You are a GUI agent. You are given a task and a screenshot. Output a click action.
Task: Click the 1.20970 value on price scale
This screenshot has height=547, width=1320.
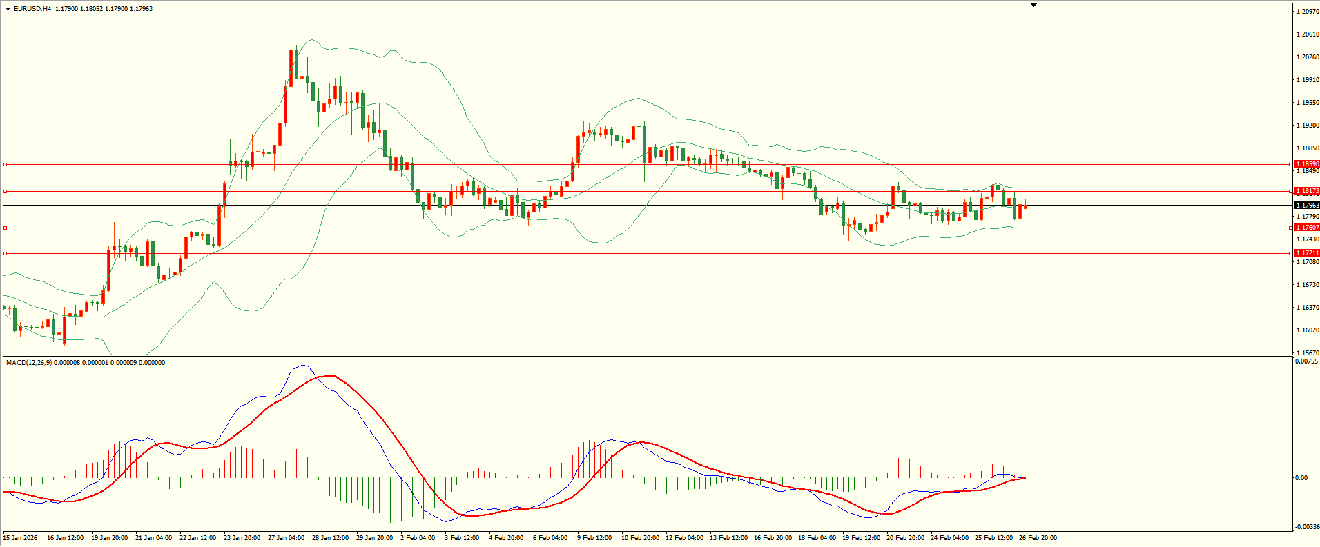click(1308, 12)
